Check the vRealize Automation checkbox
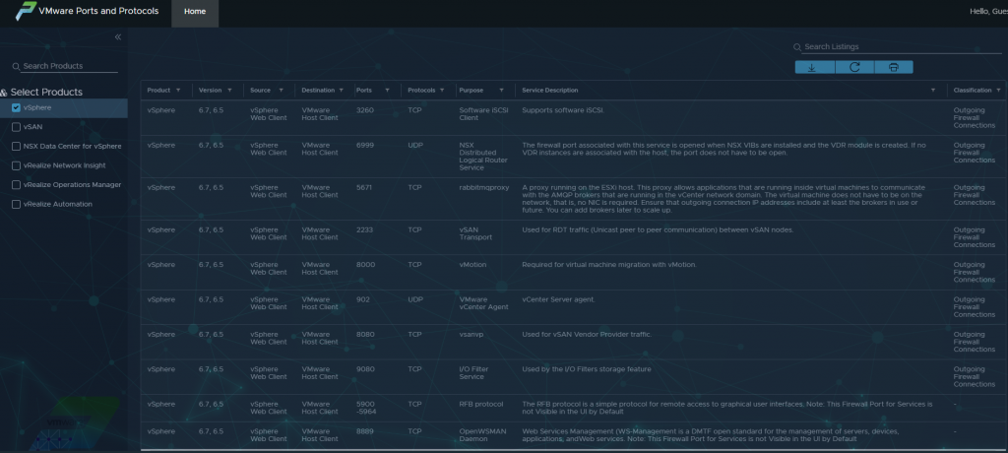The height and width of the screenshot is (453, 1008). (x=16, y=205)
